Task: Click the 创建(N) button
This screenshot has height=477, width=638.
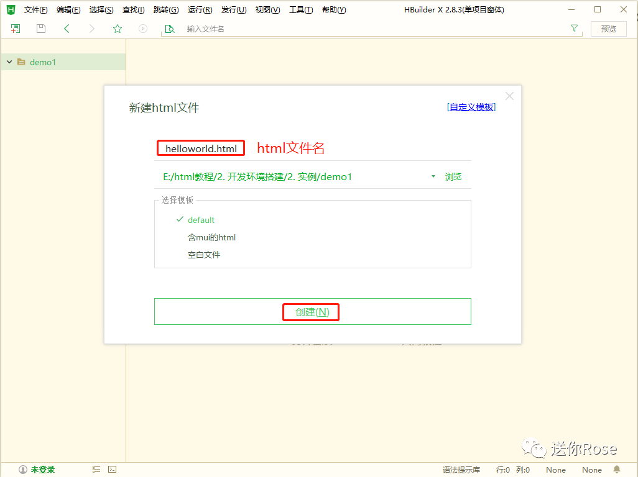Action: 311,312
